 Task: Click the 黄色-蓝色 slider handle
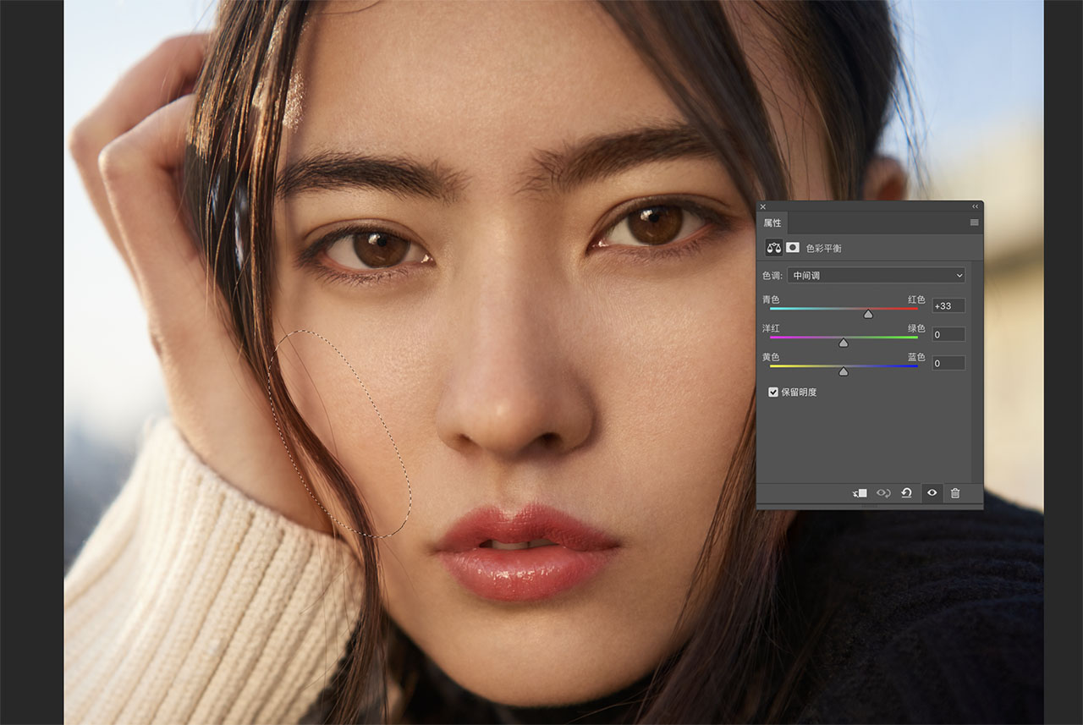tap(844, 371)
